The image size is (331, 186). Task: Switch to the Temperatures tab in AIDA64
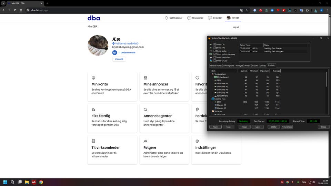point(215,65)
